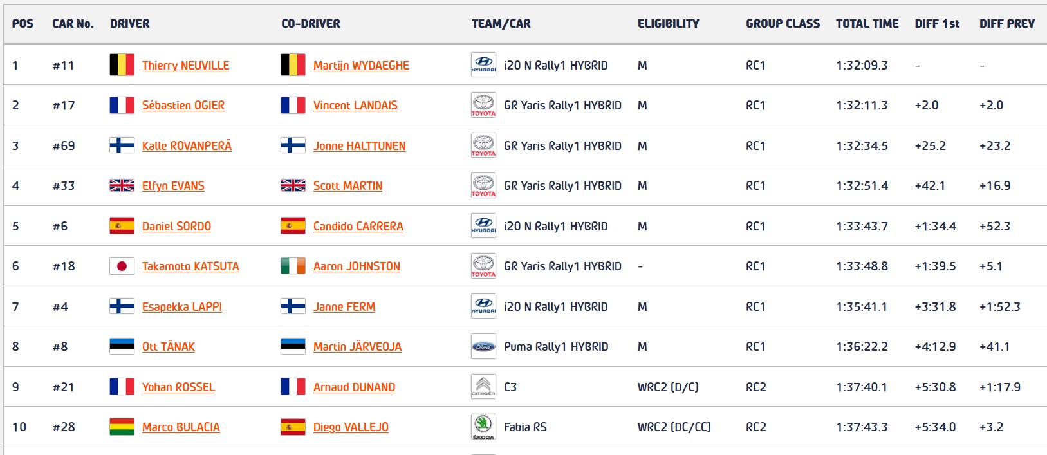Viewport: 1047px width, 455px height.
Task: Click the Ford logo beside Puma Rally1 HYBRID
Action: (483, 346)
